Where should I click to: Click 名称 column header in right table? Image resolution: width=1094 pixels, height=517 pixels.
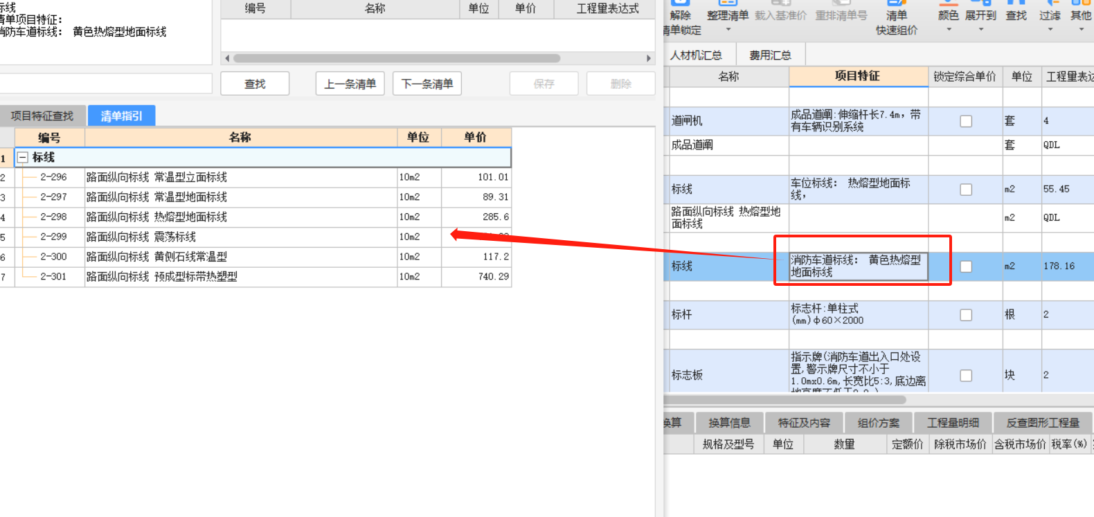pos(728,76)
